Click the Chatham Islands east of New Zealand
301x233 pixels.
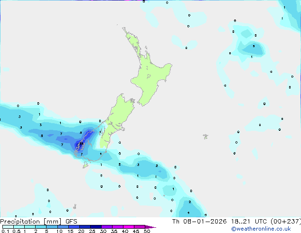click(x=206, y=136)
